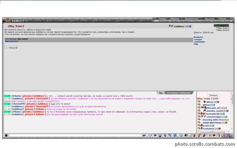The width and height of the screenshot is (237, 148).
Task: Click private-message icon beside DARK BROTHER
Action: pyautogui.click(x=199, y=122)
